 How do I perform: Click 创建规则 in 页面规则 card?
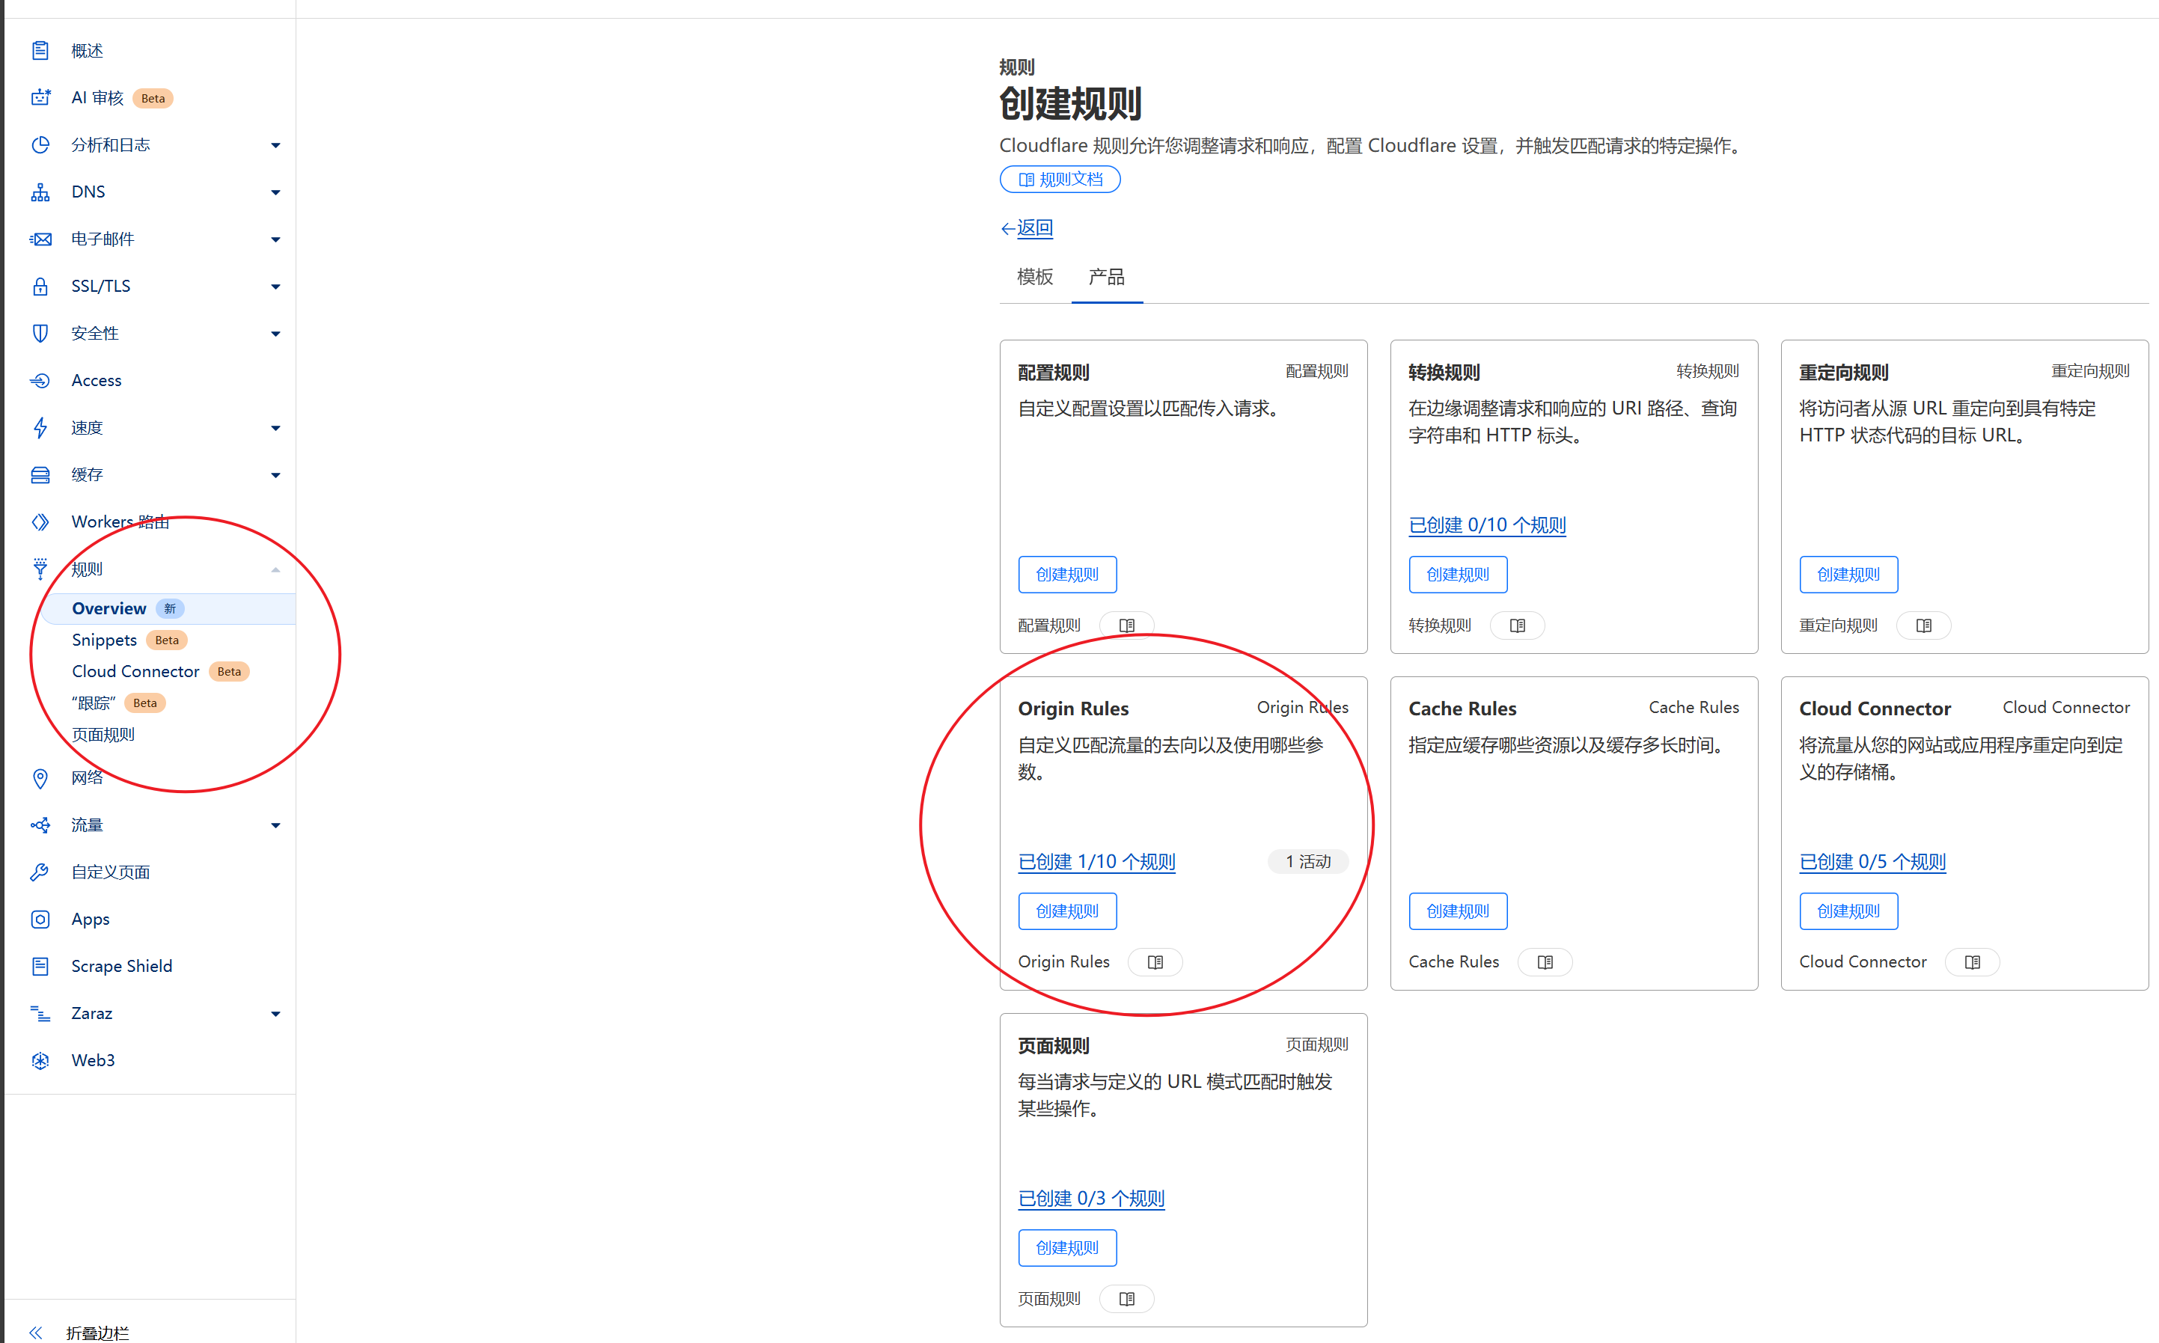pyautogui.click(x=1067, y=1248)
